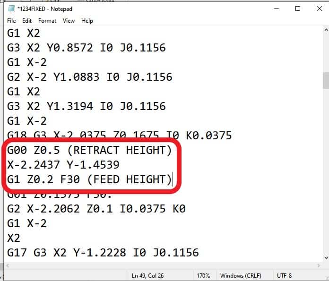
Task: Click the vertical scrollbar thumb
Action: click(326, 81)
